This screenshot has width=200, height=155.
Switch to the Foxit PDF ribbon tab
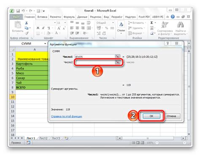tap(144, 17)
